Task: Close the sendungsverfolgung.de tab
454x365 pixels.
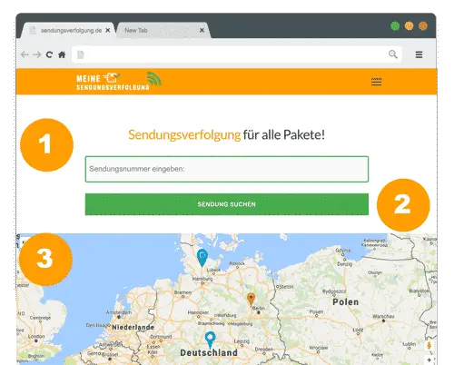Action: point(108,30)
